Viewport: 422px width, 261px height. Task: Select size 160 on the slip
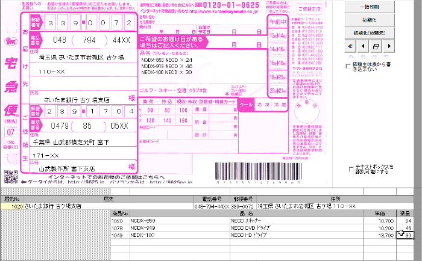pyautogui.click(x=183, y=120)
